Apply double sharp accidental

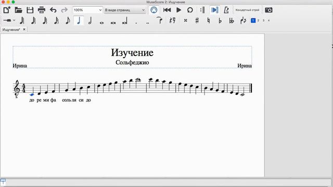click(x=186, y=21)
